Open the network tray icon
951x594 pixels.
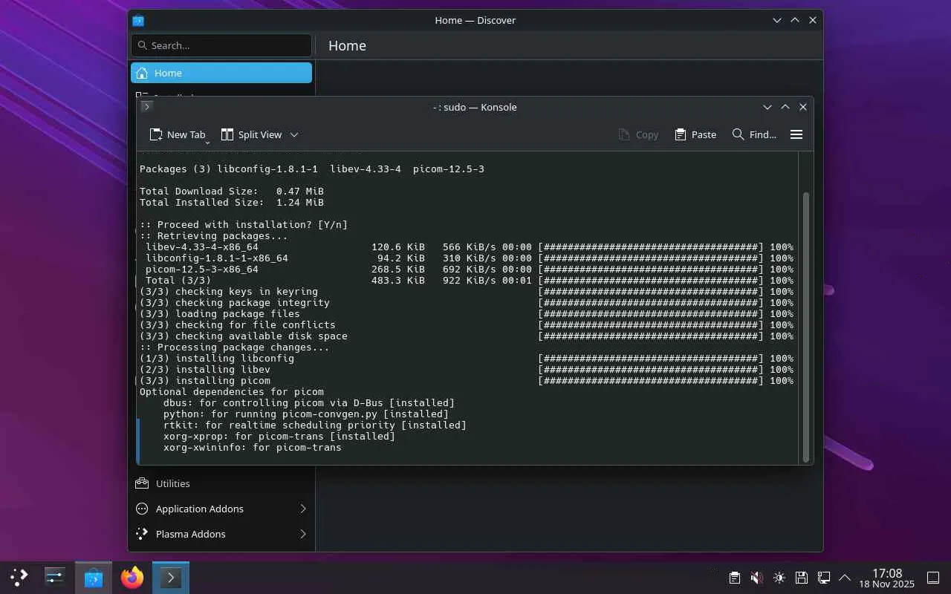(823, 578)
